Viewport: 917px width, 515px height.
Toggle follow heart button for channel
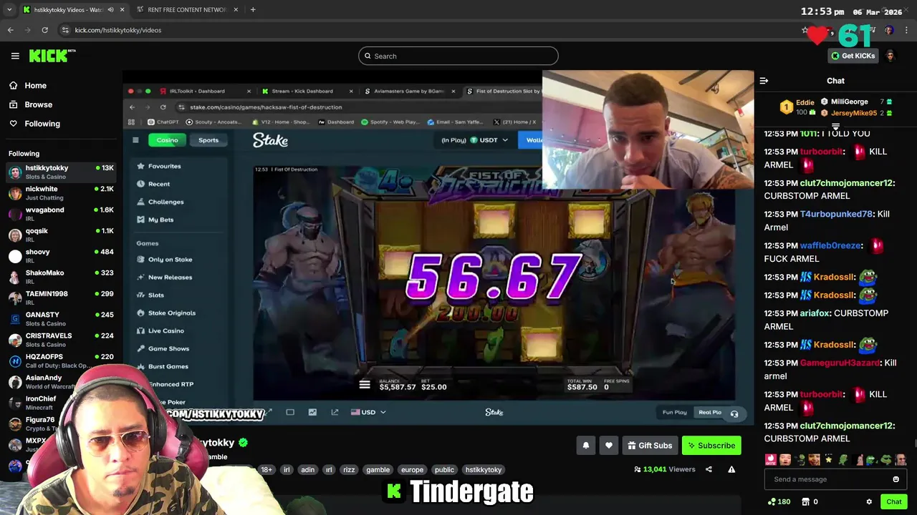(x=609, y=446)
